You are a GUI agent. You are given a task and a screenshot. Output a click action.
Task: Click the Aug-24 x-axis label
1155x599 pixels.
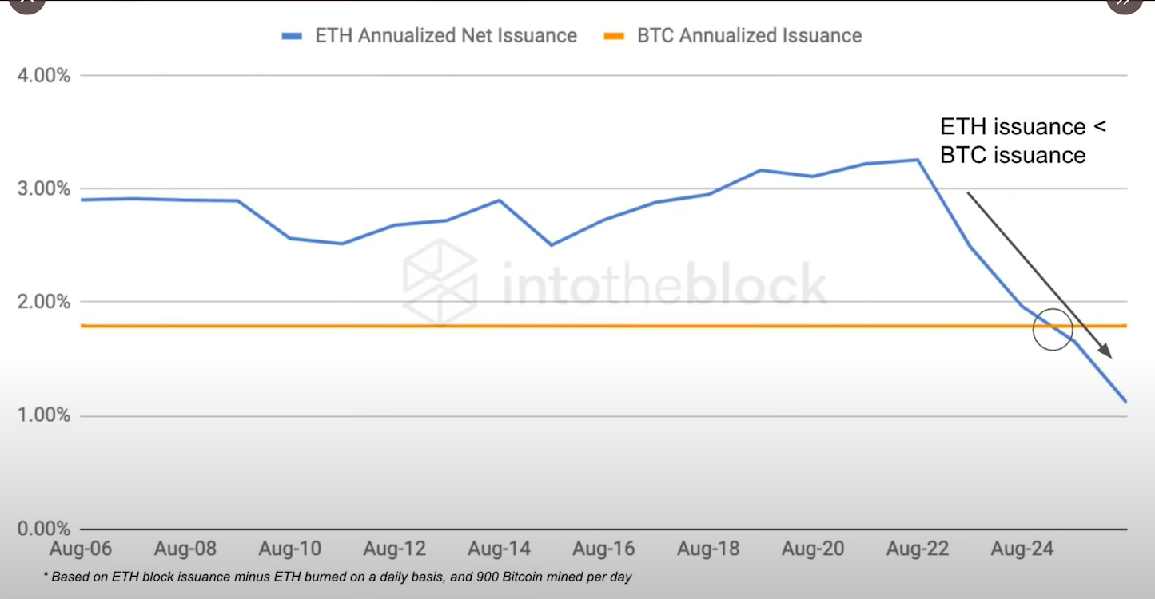click(1022, 549)
